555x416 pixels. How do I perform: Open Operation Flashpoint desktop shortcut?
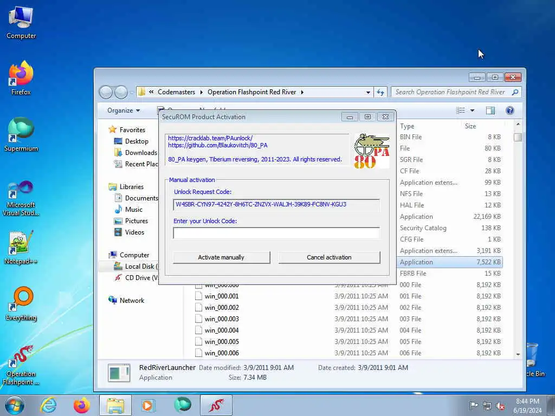(x=21, y=366)
